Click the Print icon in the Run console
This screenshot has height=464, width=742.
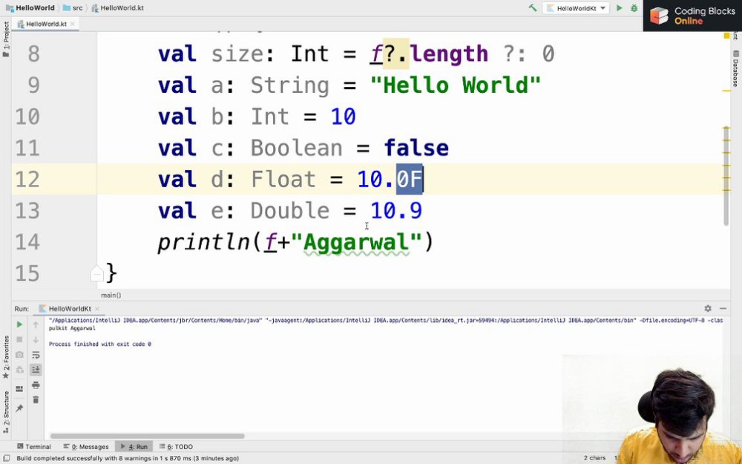(x=36, y=385)
